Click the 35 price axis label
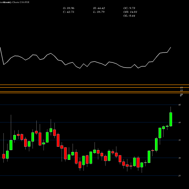189x189 pixels. pos(180,140)
